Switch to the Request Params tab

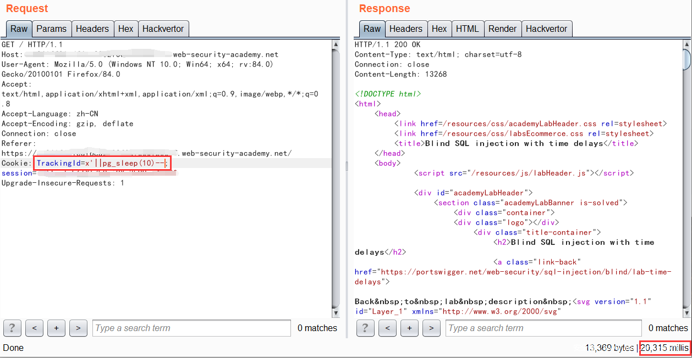tap(51, 29)
